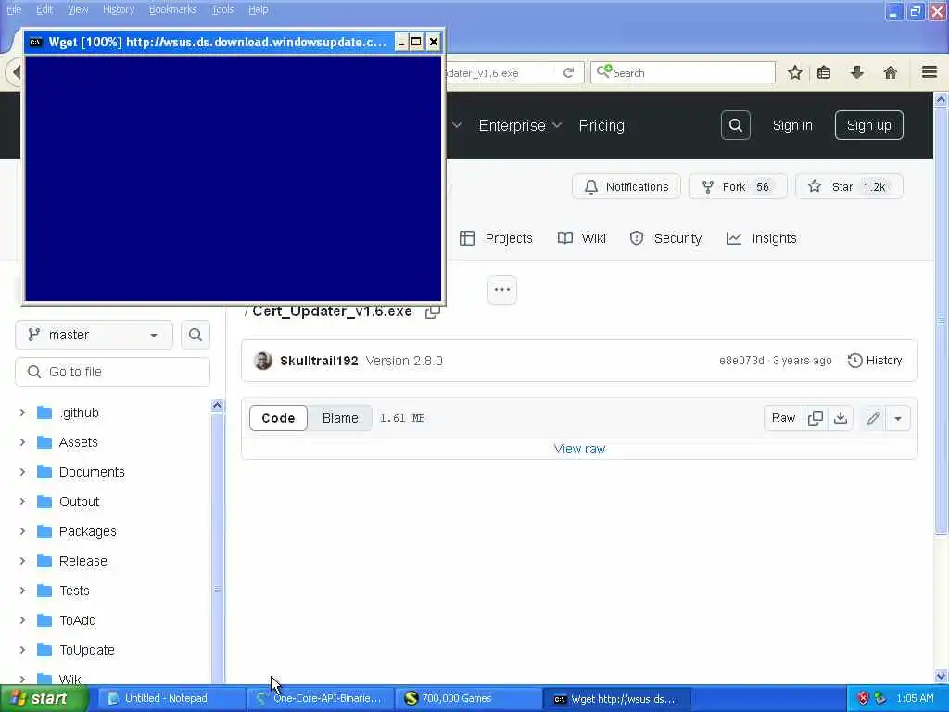Bookmark this page with star icon
Viewport: 949px width, 712px height.
(x=794, y=72)
